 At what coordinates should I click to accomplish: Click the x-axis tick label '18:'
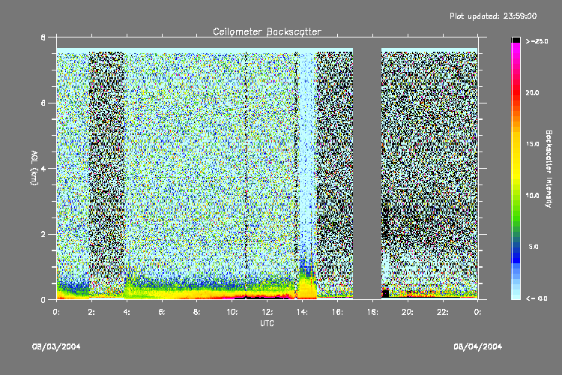pyautogui.click(x=372, y=312)
